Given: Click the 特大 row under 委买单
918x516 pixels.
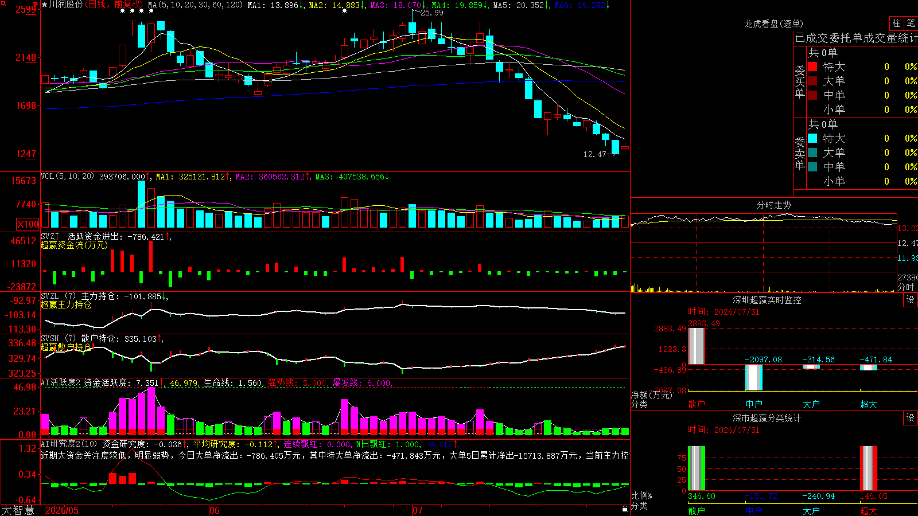Looking at the screenshot, I should [x=862, y=67].
